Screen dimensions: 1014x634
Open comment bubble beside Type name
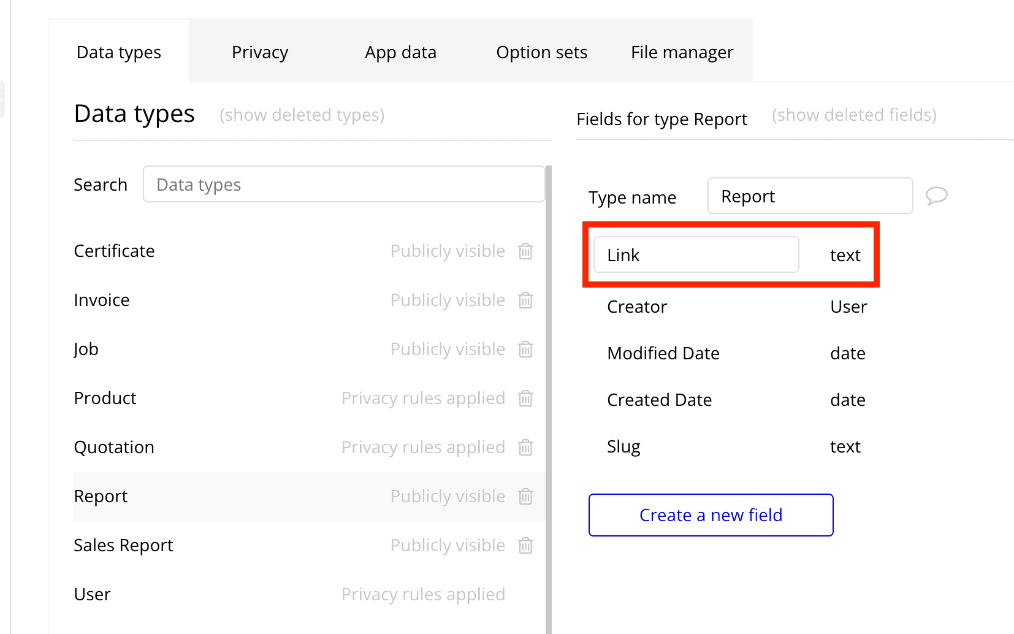936,196
